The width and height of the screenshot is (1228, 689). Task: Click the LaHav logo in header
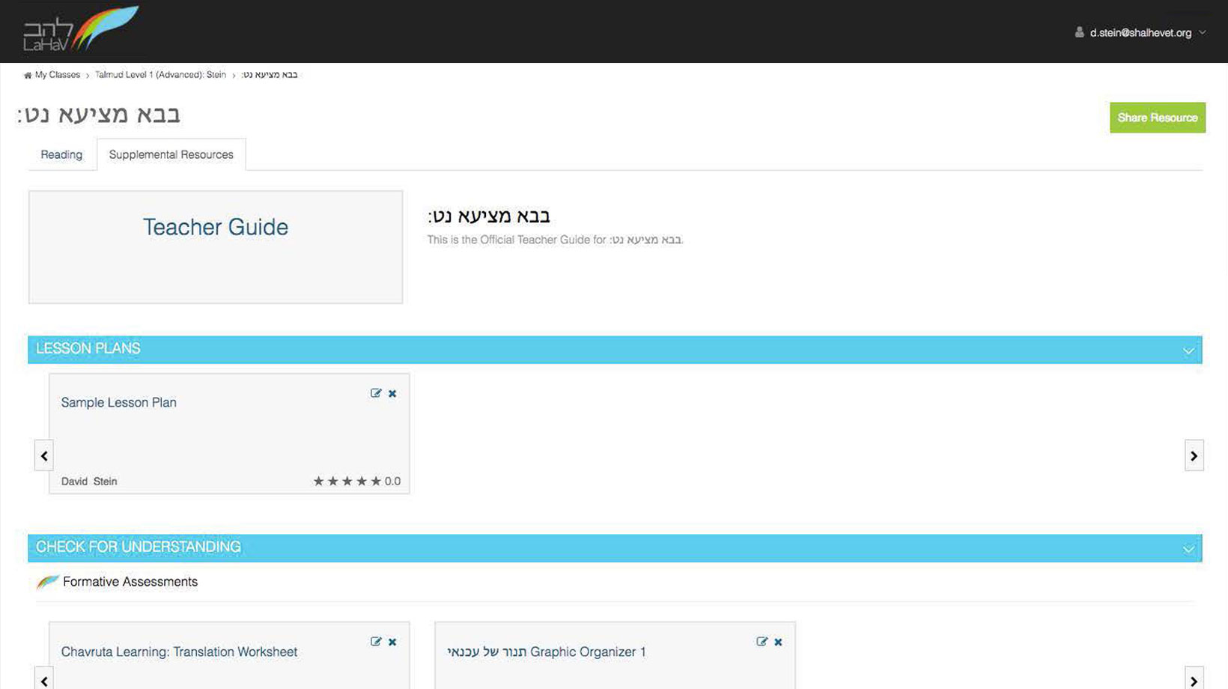click(79, 30)
